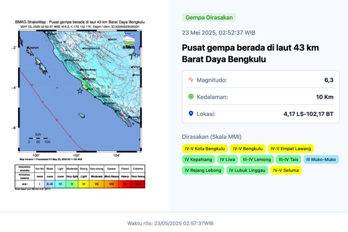Viewport: 348px width, 232px height.
Task: Click the epicenter star on the map
Action: click(x=80, y=91)
